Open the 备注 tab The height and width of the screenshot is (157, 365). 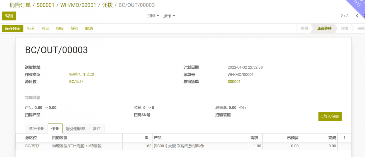pos(97,129)
